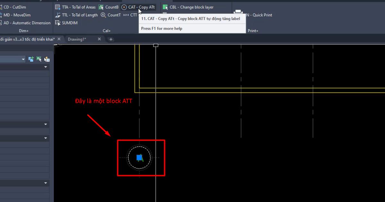The image size is (385, 202).
Task: Run CBL - Change block layer
Action: click(x=188, y=7)
